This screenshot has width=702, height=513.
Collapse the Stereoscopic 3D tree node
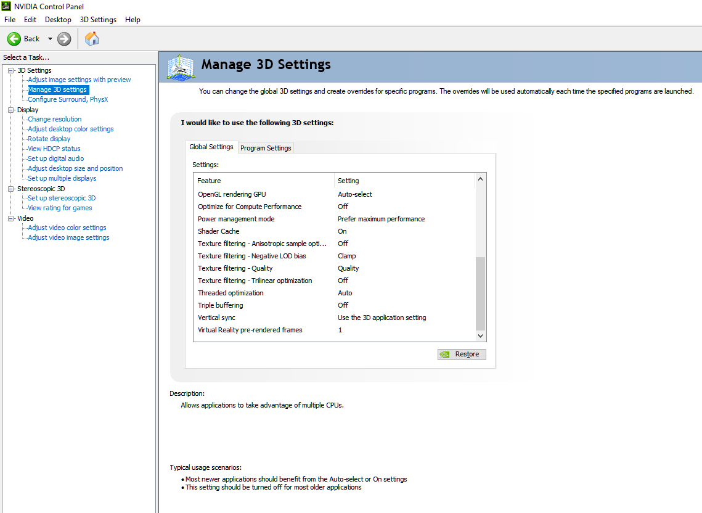click(x=10, y=189)
